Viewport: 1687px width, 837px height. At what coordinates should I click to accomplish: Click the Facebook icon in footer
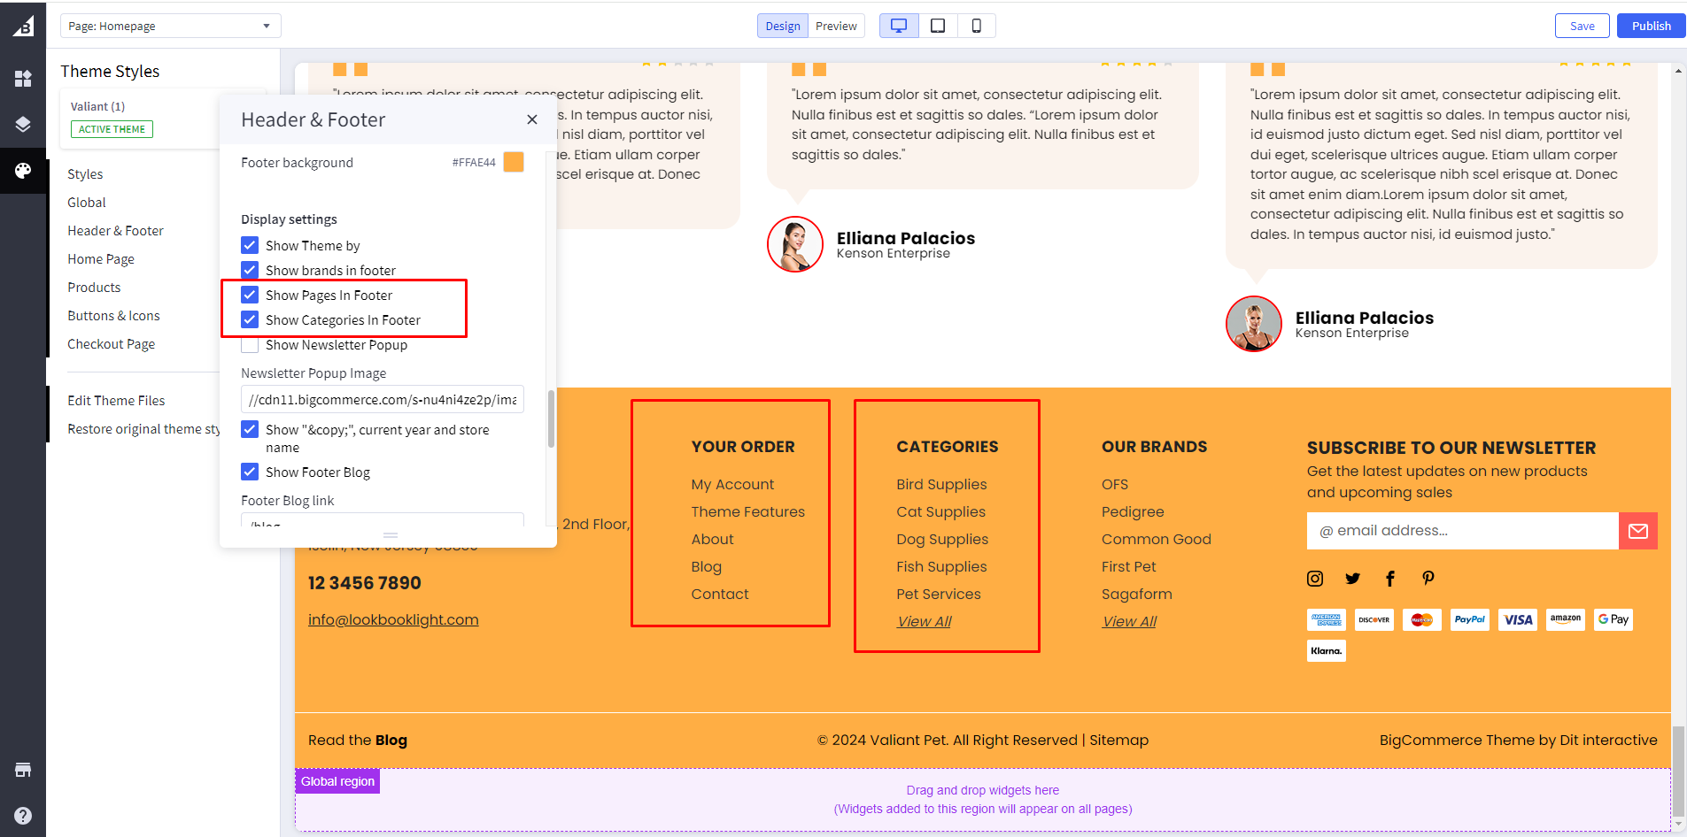1390,579
